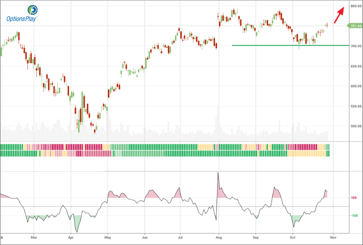The width and height of the screenshot is (363, 245).
Task: Click the 600.00 price axis label
Action: point(356,86)
